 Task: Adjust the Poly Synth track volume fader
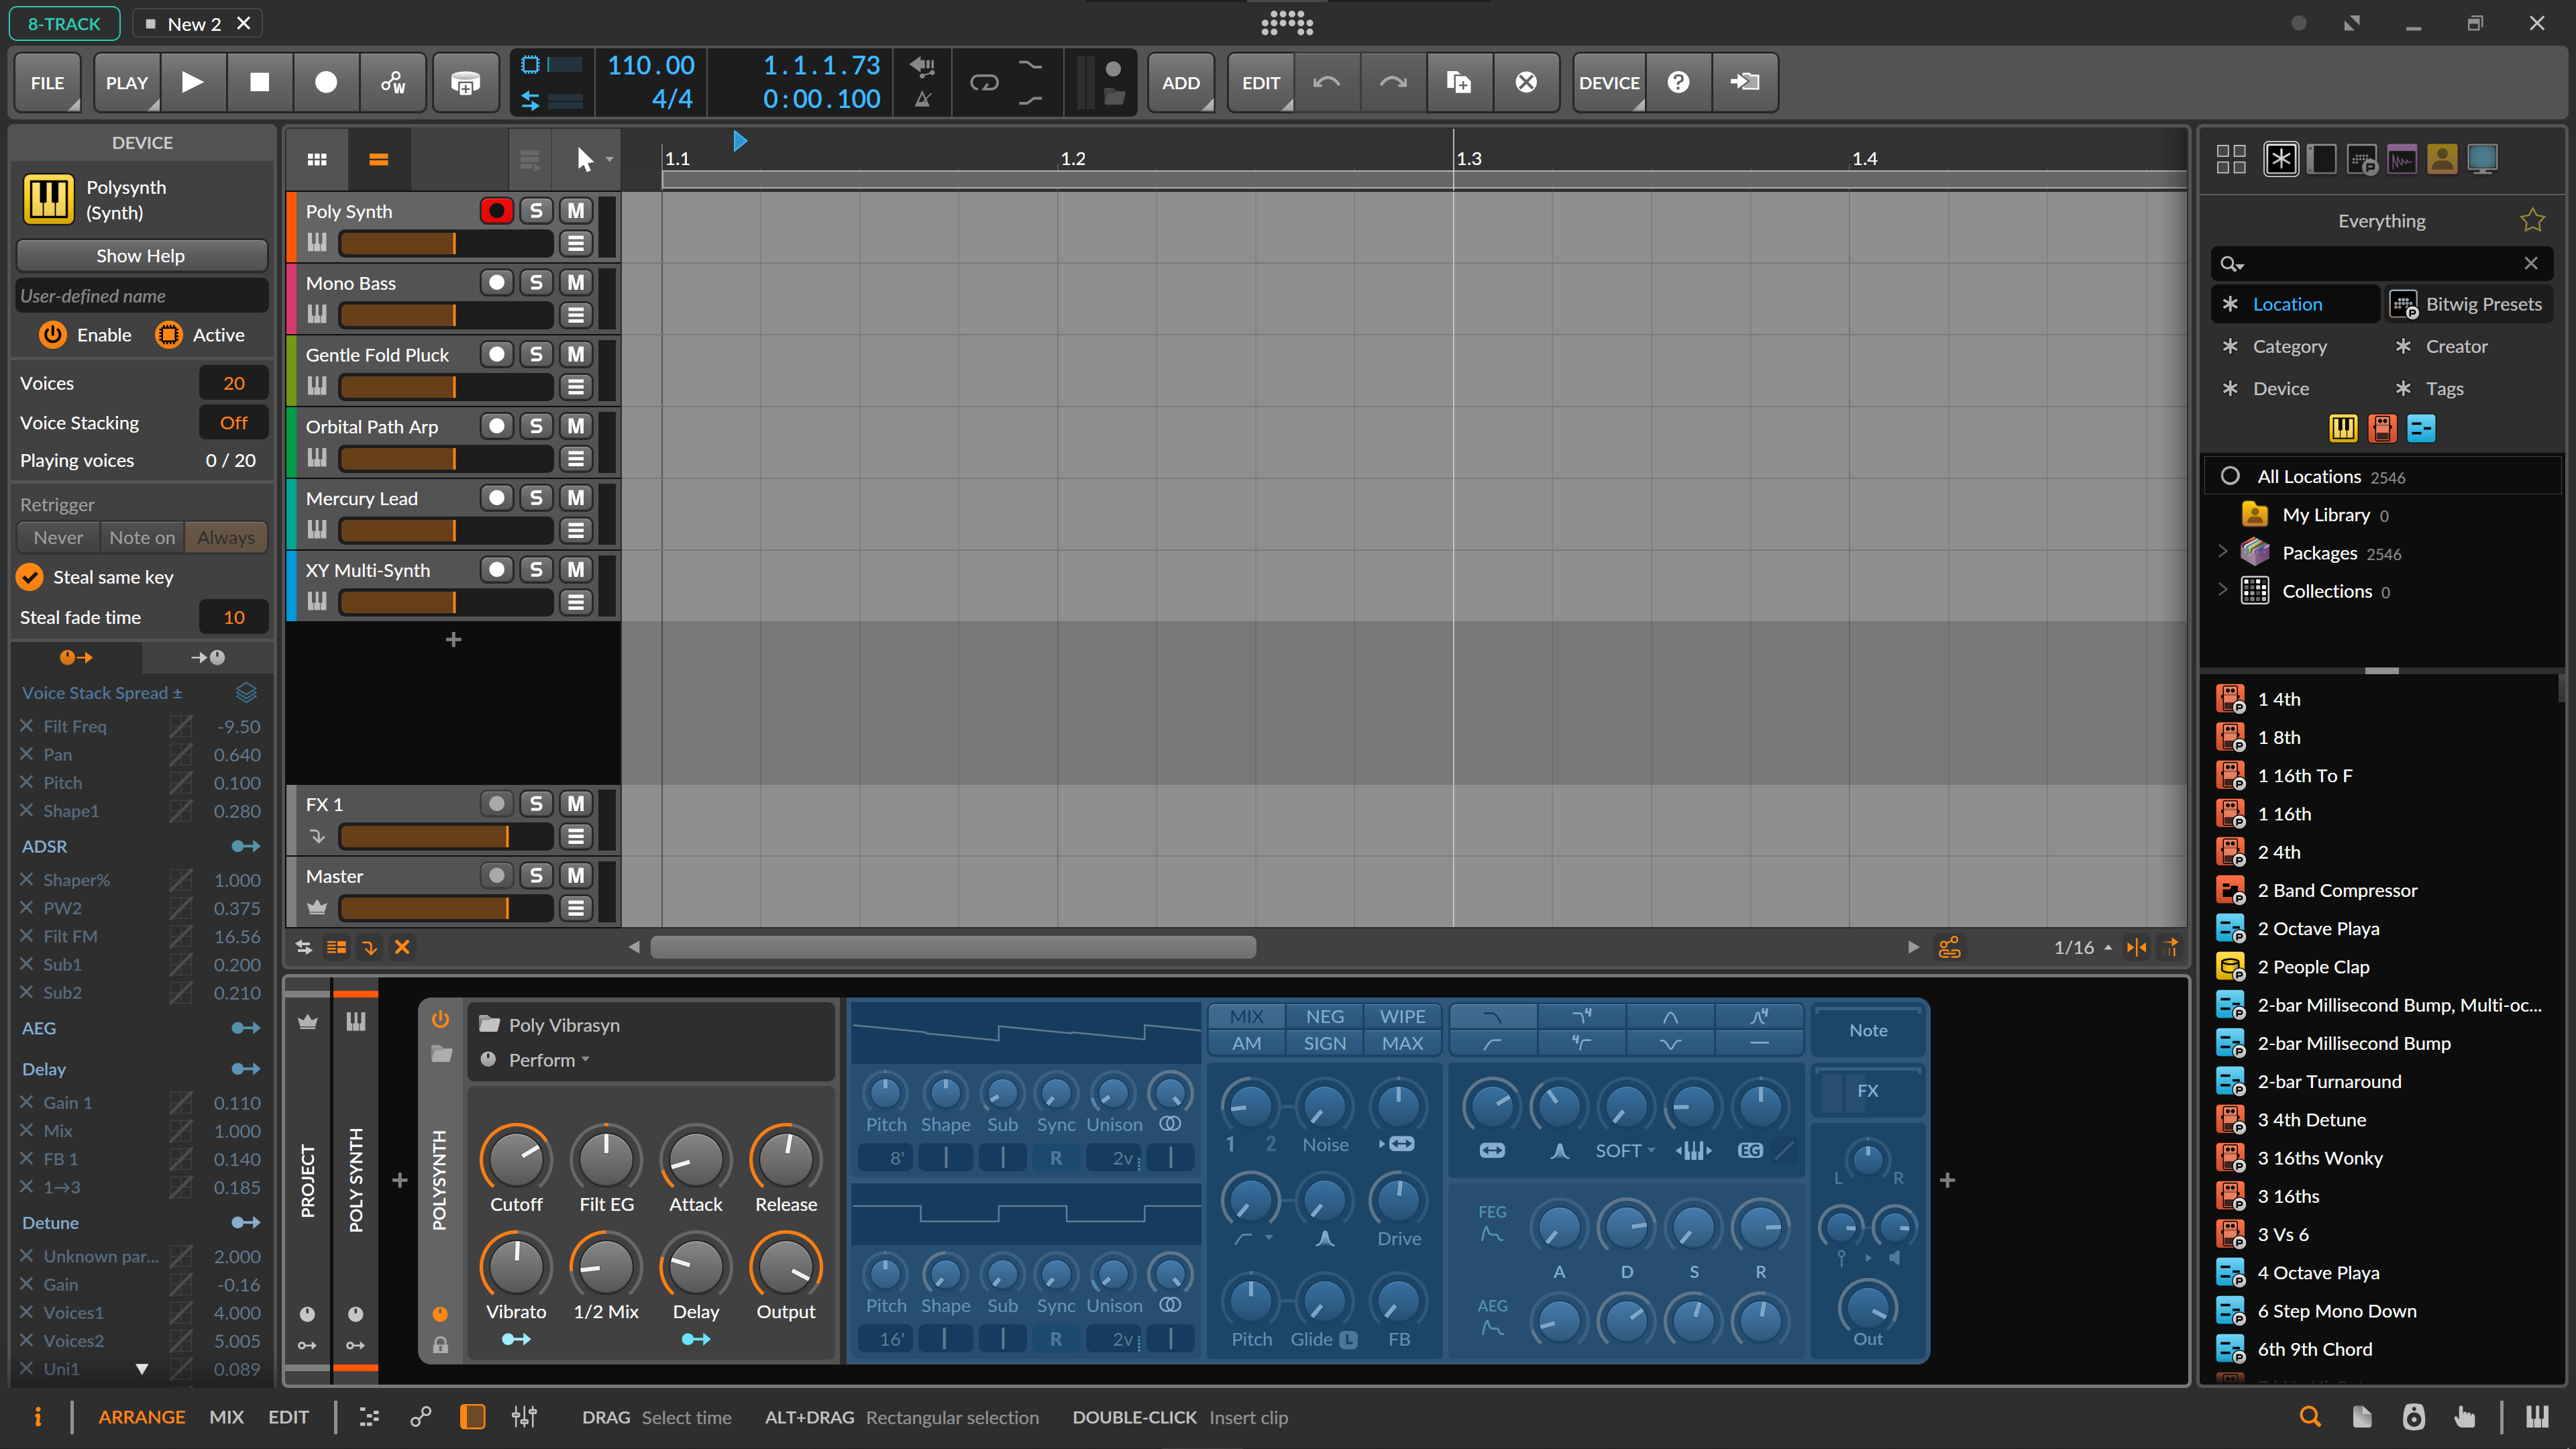pos(445,243)
